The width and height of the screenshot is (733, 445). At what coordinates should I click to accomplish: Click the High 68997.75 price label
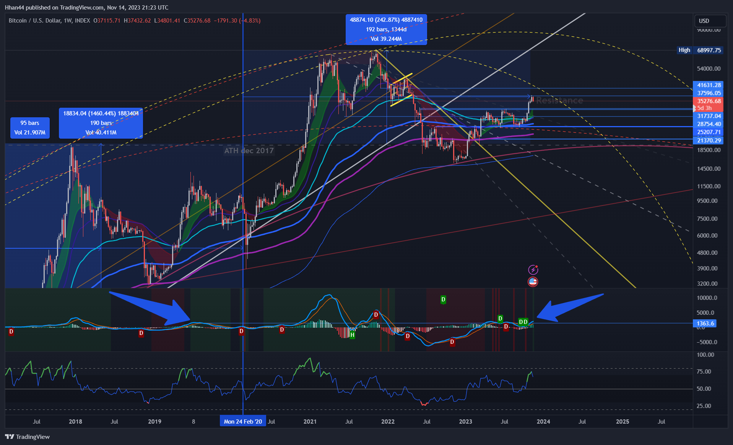(x=700, y=50)
